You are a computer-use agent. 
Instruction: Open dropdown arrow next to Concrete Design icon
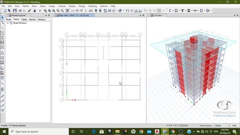[179, 10]
